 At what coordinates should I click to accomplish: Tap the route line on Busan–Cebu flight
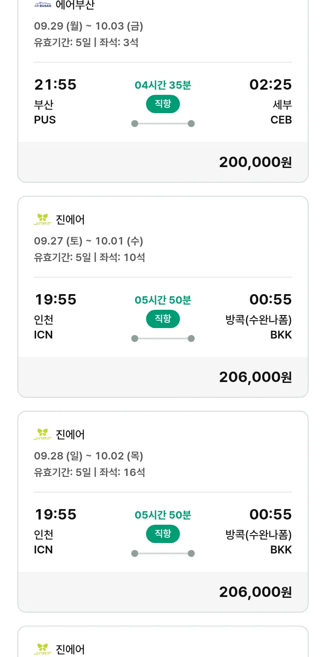pos(163,124)
